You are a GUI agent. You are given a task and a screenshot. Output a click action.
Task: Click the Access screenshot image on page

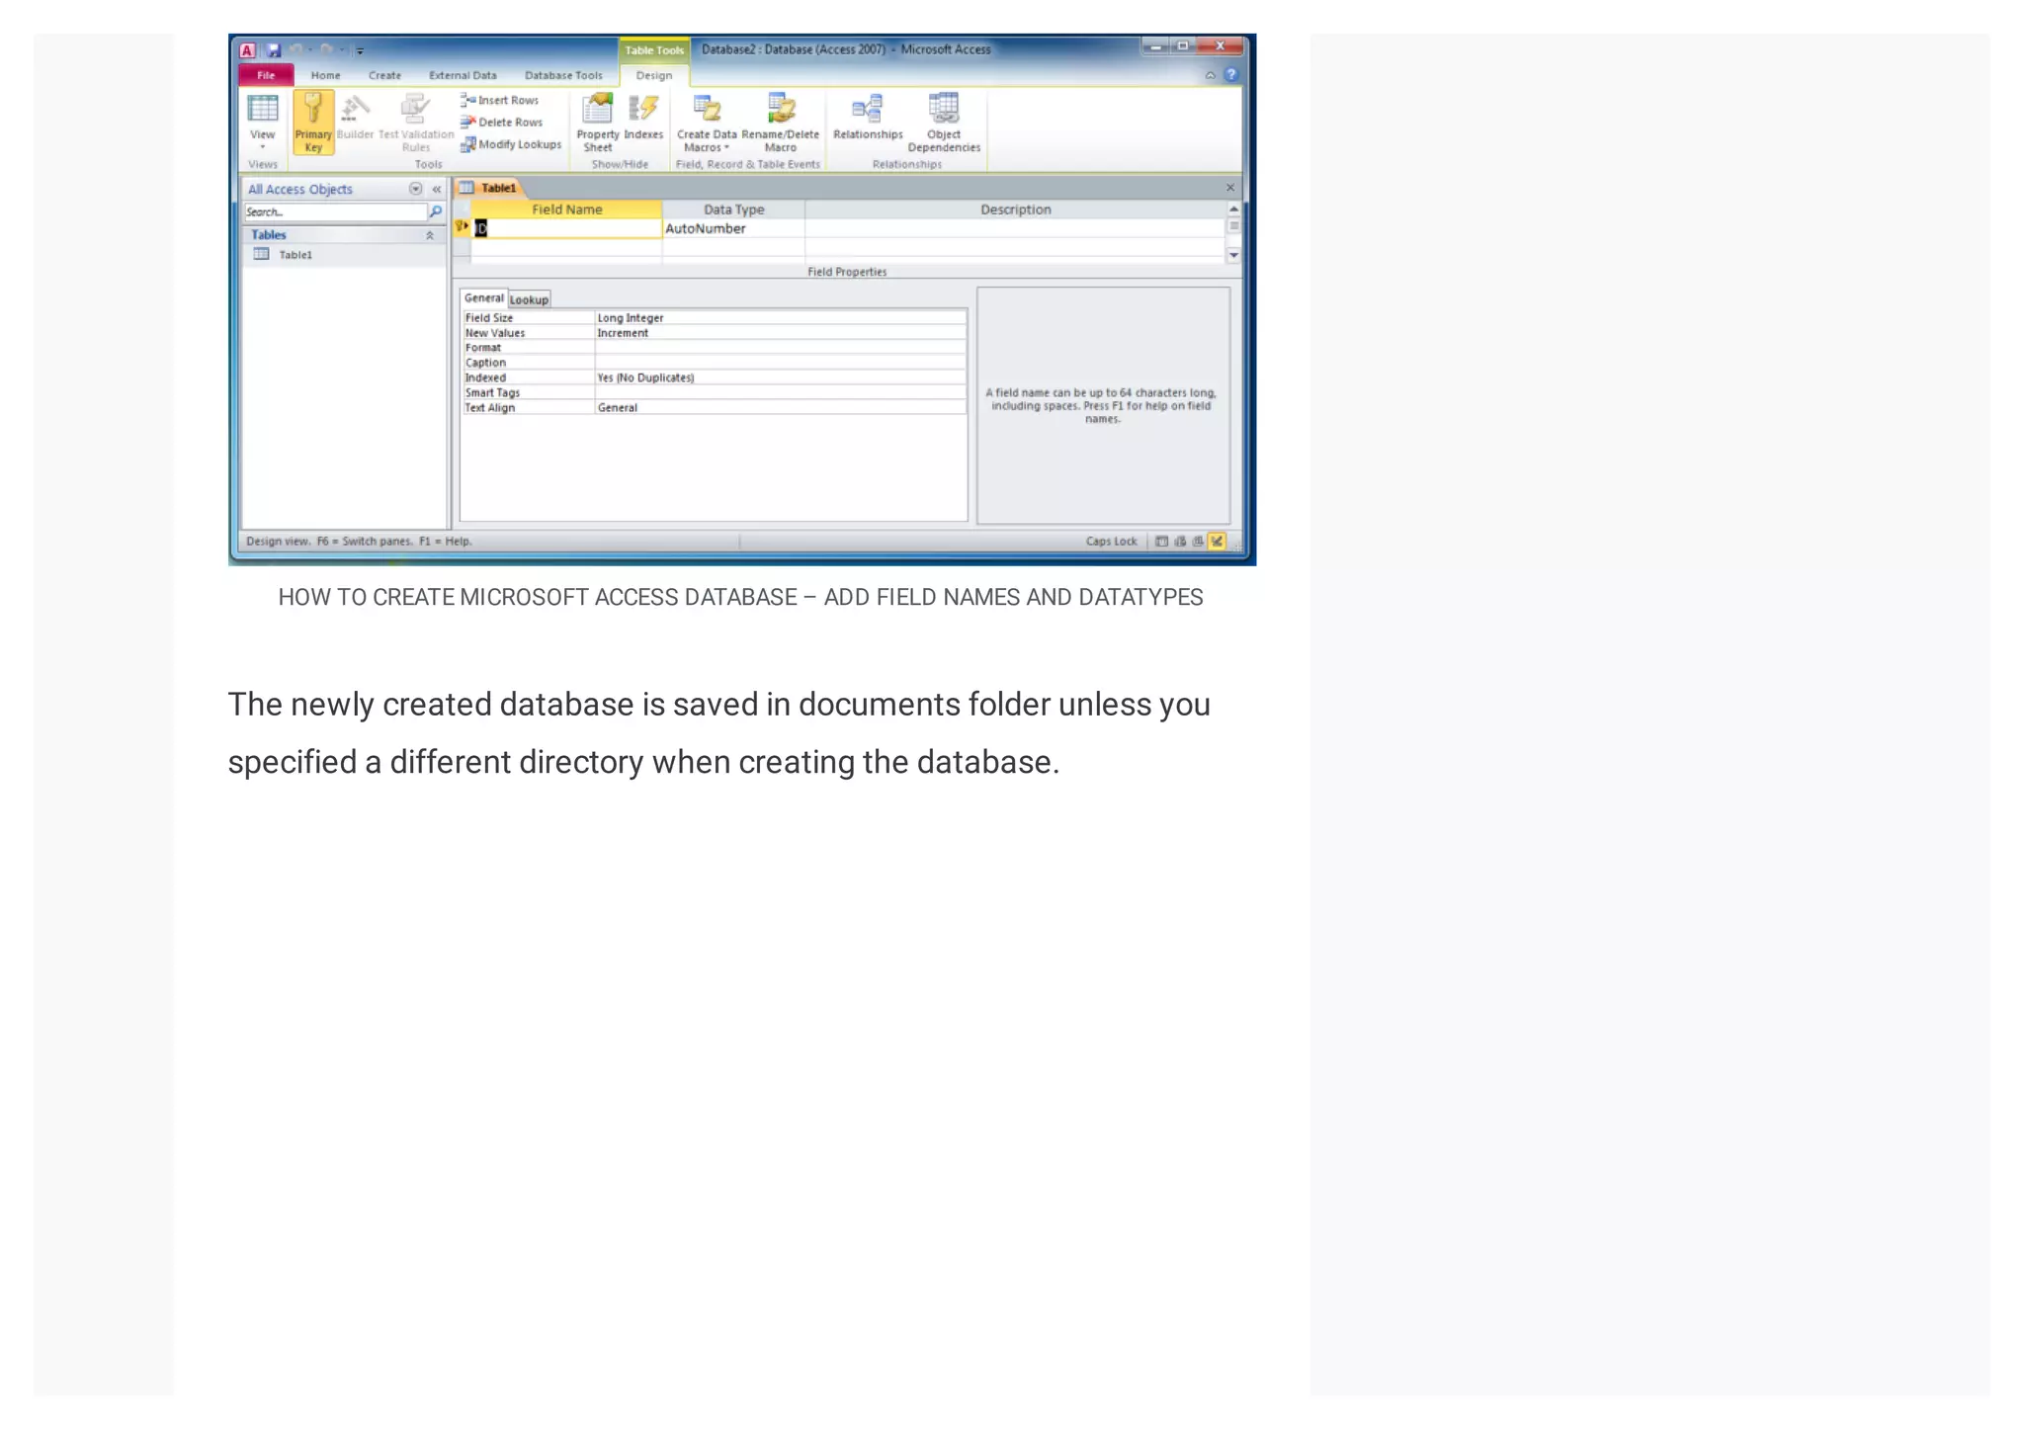click(x=742, y=299)
